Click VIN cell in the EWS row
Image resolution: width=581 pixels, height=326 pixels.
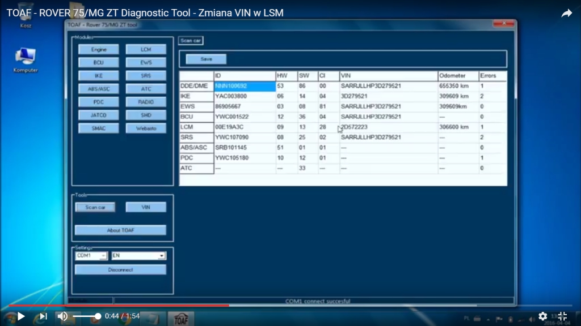(x=389, y=106)
